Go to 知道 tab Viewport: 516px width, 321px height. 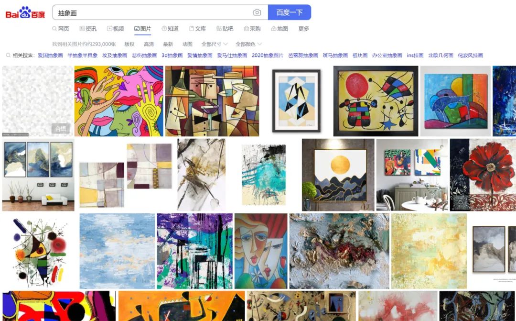point(170,29)
